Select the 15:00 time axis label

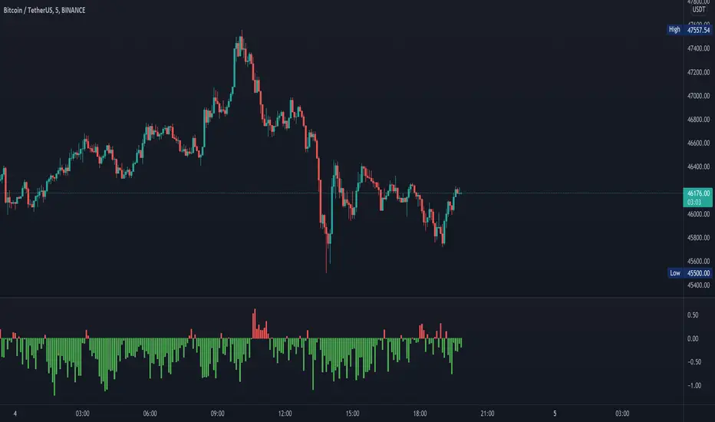[x=352, y=412]
